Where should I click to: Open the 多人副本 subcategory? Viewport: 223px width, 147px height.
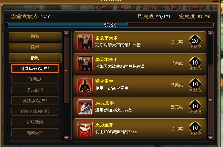coord(35,90)
